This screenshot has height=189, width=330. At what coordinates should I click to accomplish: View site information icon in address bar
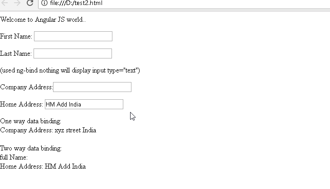click(x=44, y=3)
